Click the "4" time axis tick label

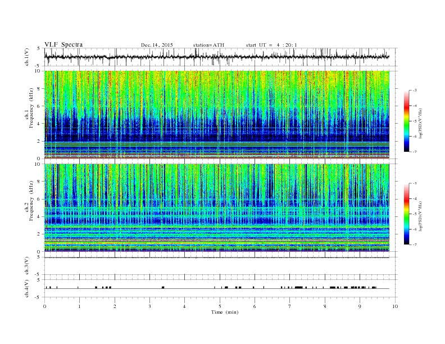[x=184, y=306]
